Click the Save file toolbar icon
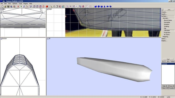This screenshot has height=98, width=175. click(8, 7)
